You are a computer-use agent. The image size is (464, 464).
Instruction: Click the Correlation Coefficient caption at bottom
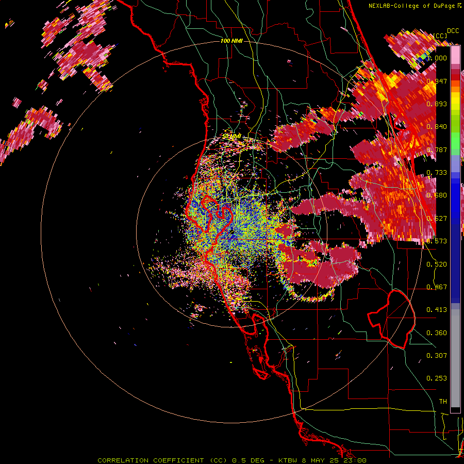[x=232, y=460]
